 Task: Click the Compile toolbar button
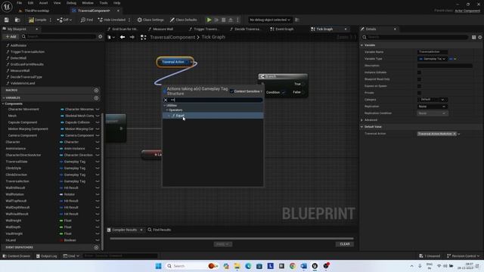[x=38, y=20]
